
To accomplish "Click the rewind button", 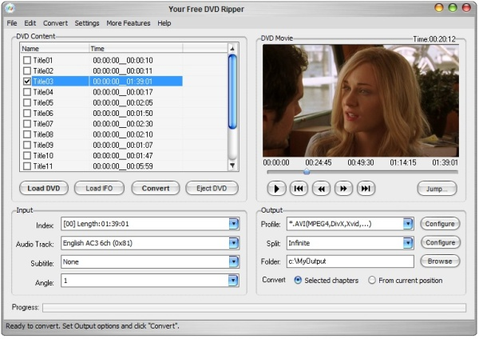I will click(321, 189).
